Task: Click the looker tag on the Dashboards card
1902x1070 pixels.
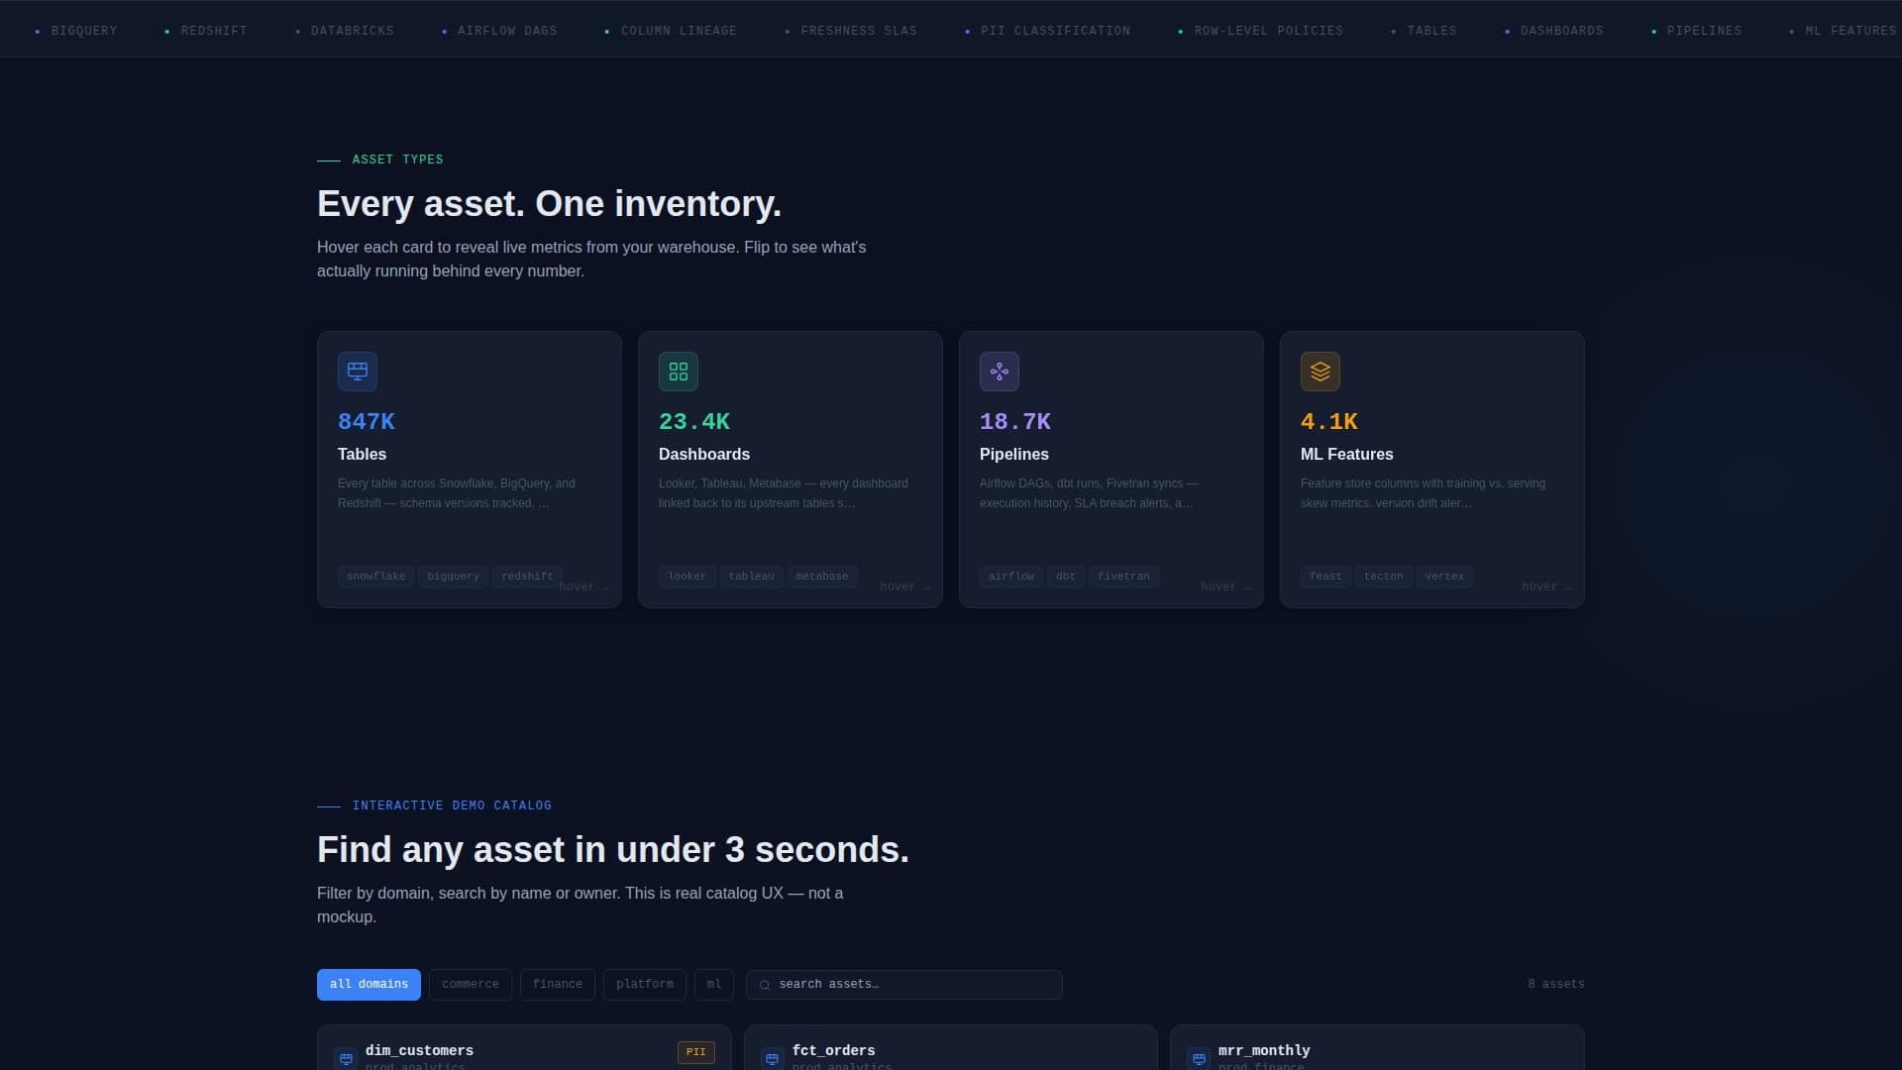Action: point(687,576)
